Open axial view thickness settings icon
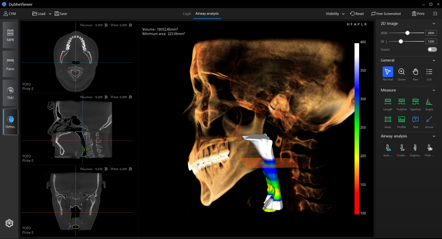This screenshot has height=239, width=442. click(x=106, y=25)
